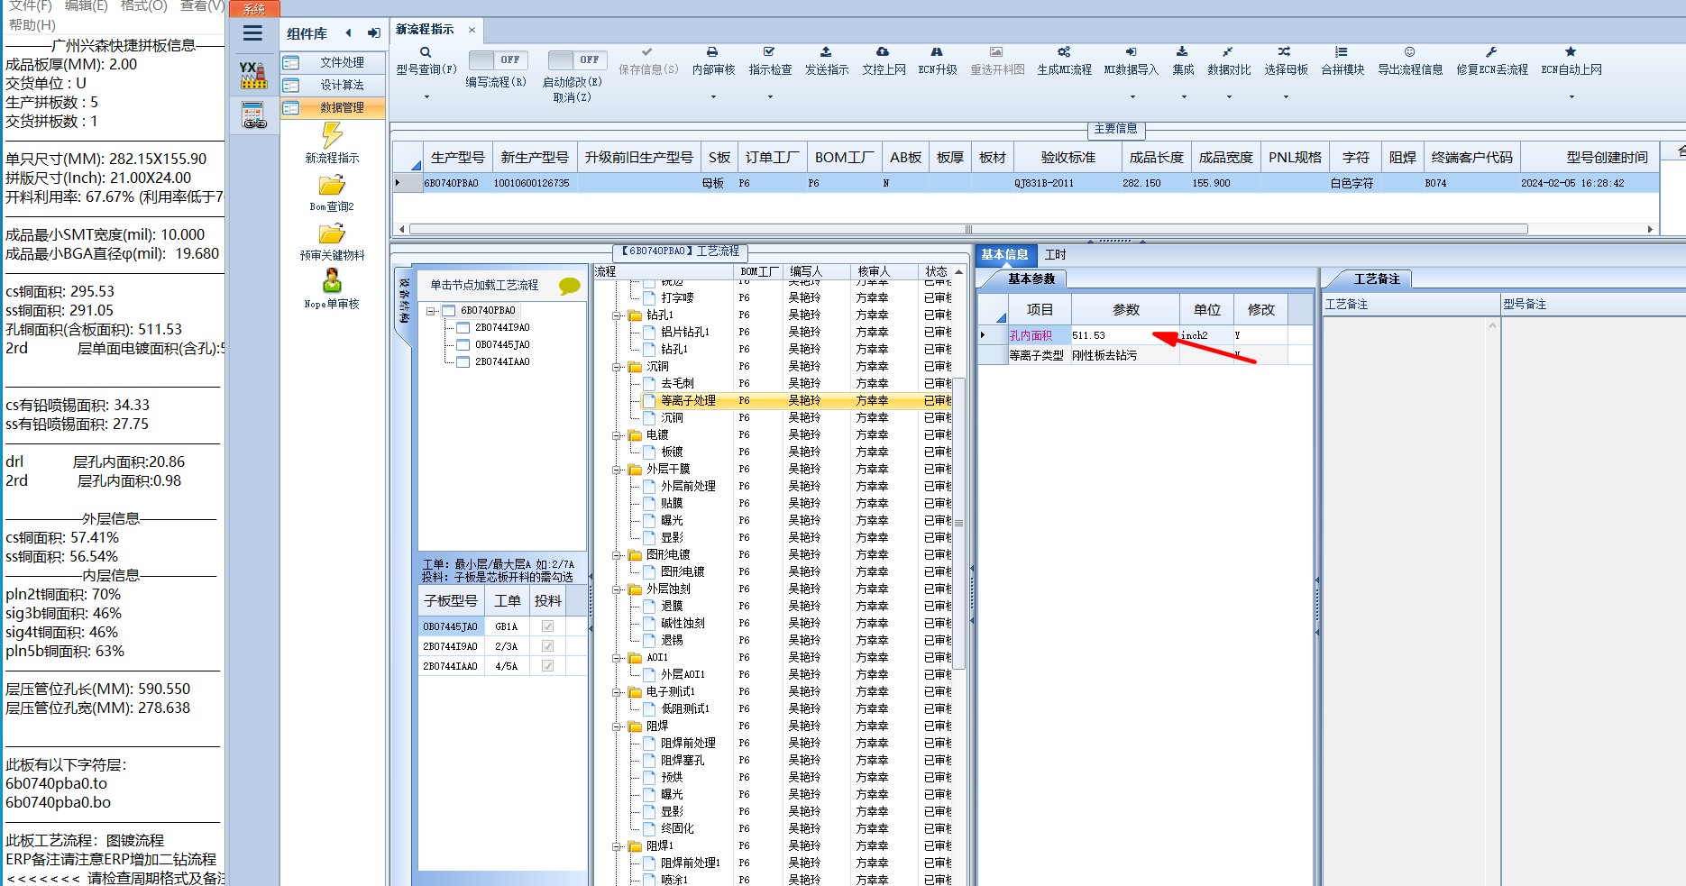Click 修复ECN丢流程 wrench icon
The width and height of the screenshot is (1686, 886).
1491,52
